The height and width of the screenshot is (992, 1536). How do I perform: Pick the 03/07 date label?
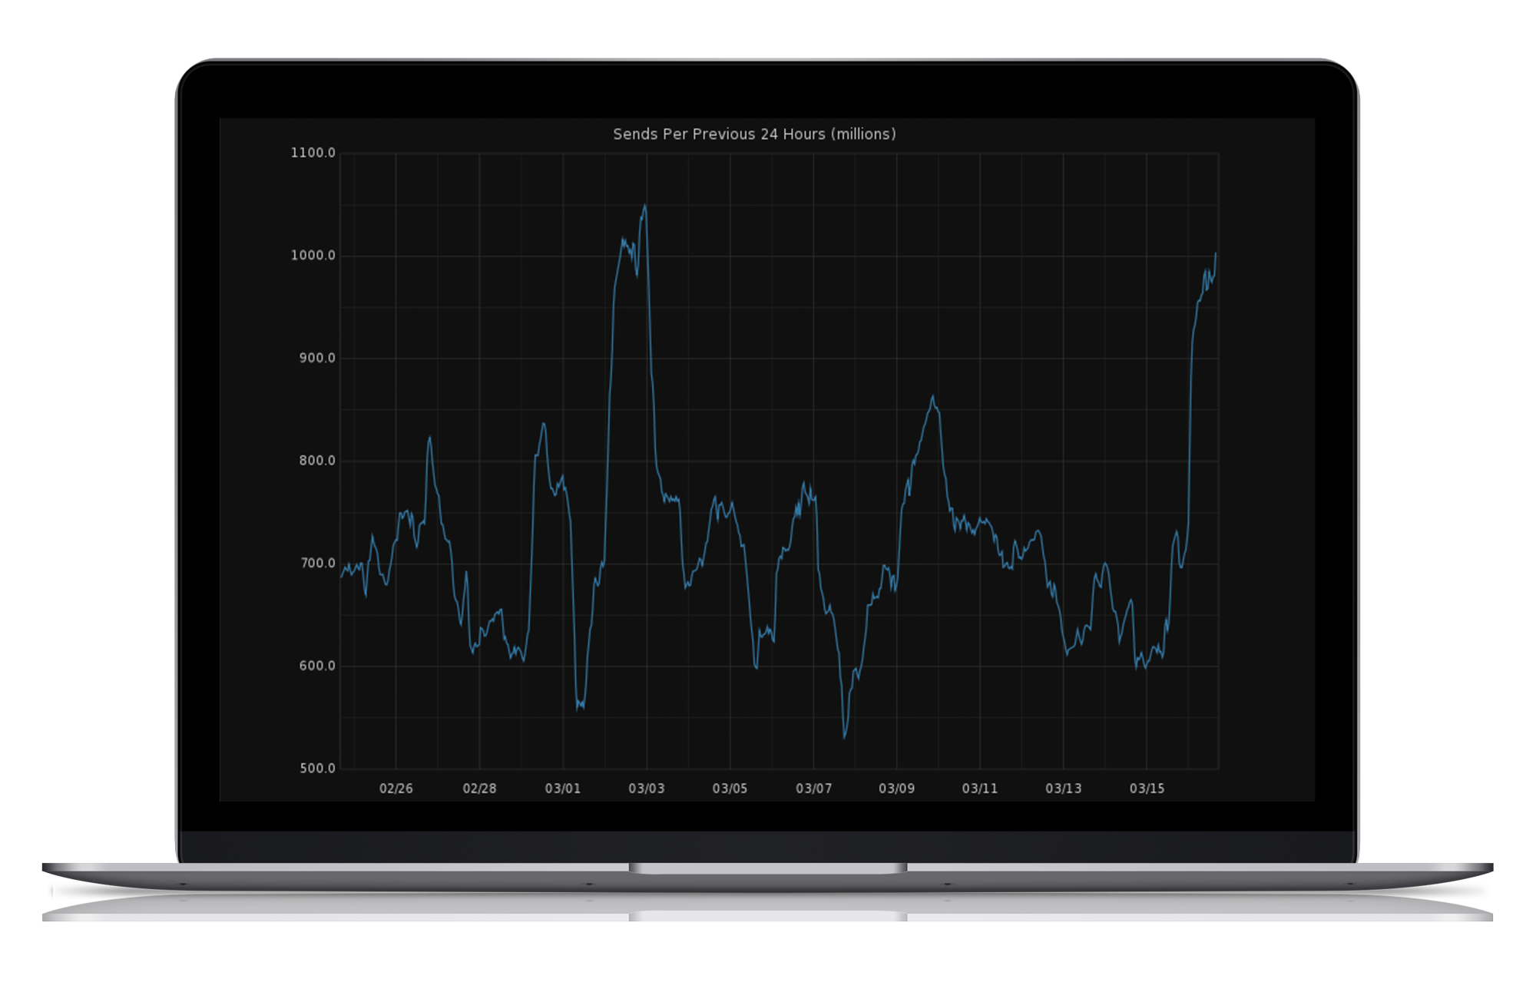(813, 789)
